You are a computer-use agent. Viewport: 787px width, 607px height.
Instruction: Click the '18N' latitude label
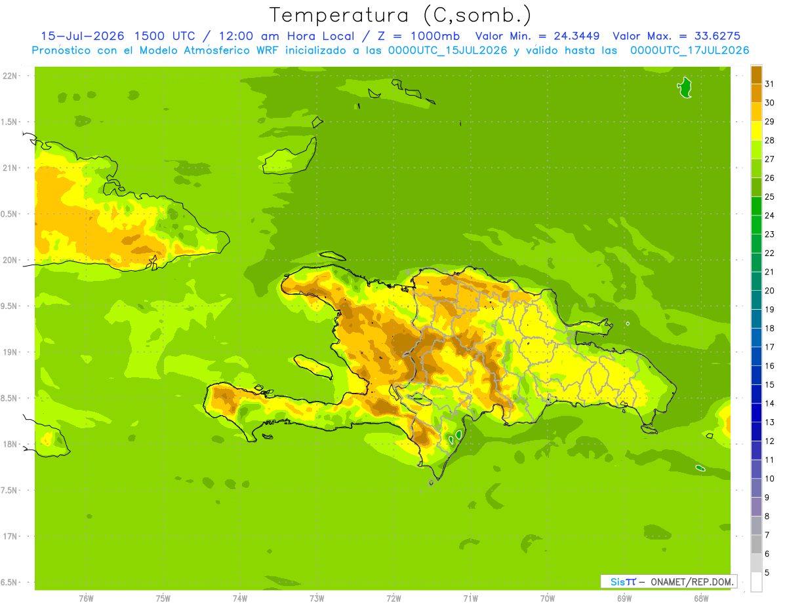tap(10, 444)
